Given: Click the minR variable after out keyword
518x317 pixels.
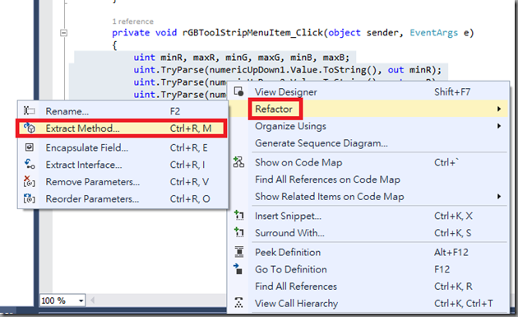Looking at the screenshot, I should pos(420,70).
